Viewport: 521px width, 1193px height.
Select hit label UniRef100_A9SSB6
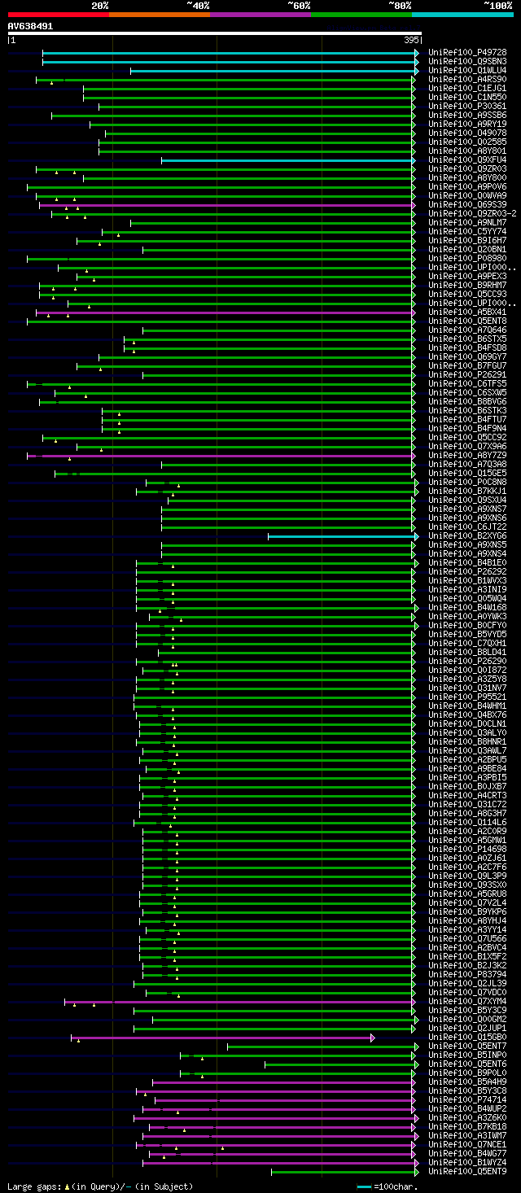(x=467, y=115)
